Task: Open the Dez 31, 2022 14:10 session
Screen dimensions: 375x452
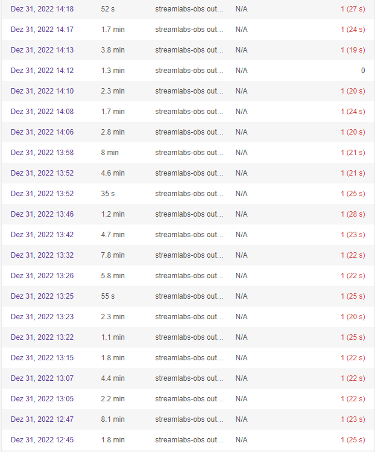Action: click(42, 91)
